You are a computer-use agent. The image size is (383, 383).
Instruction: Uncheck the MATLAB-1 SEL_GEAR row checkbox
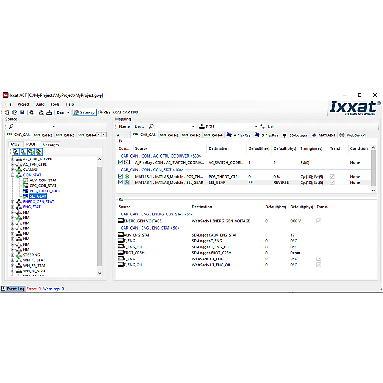tap(120, 182)
